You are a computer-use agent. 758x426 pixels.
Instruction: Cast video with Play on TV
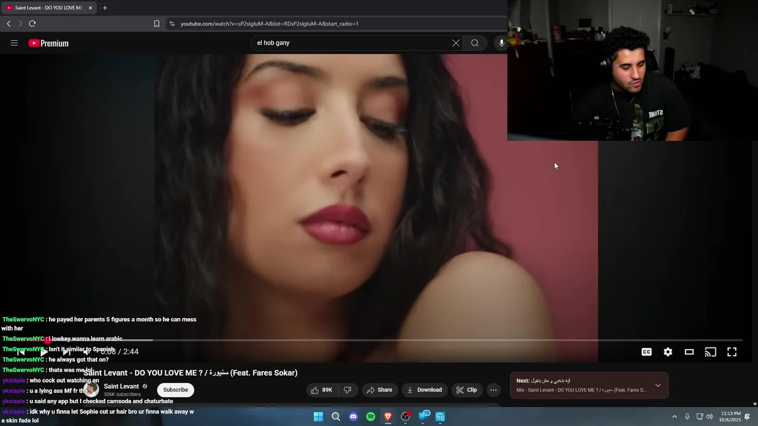711,352
